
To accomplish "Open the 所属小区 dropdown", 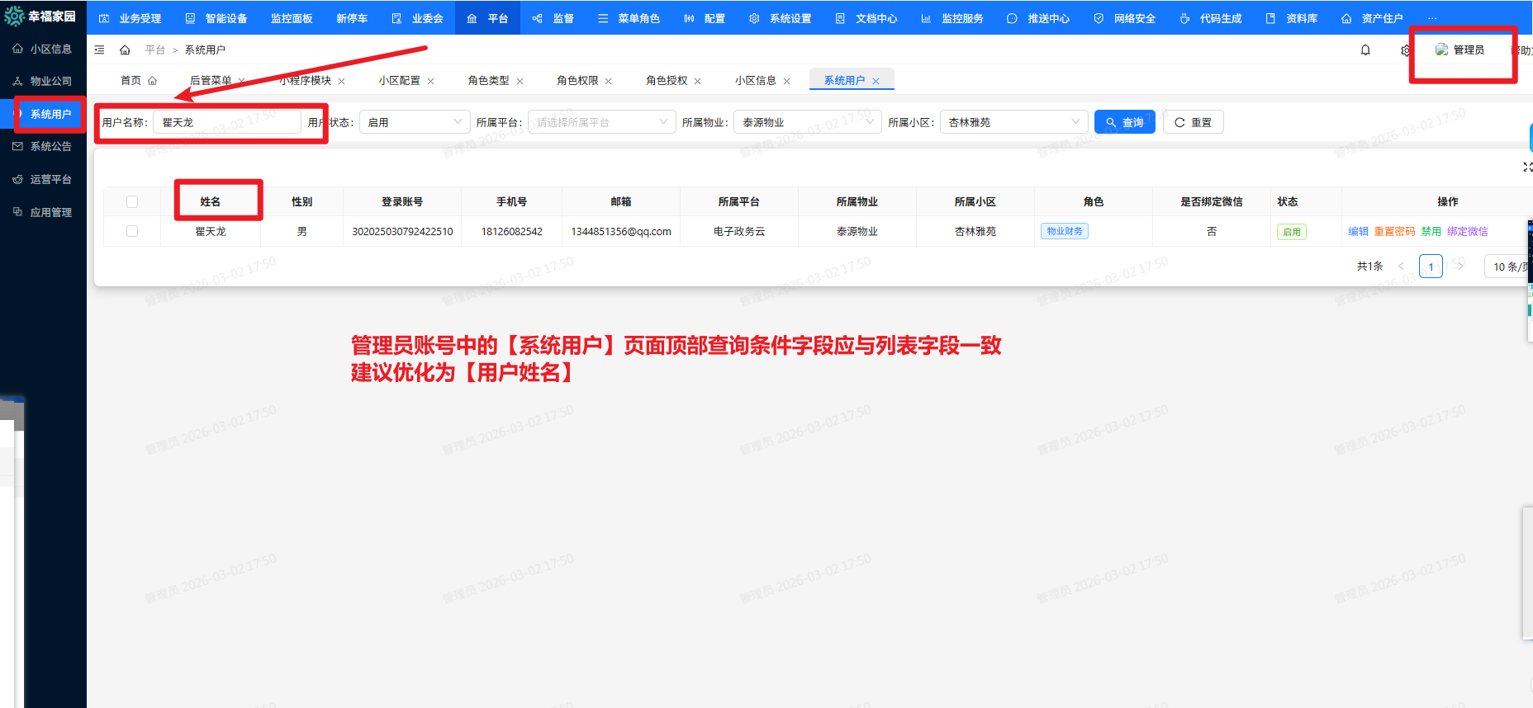I will 1013,122.
